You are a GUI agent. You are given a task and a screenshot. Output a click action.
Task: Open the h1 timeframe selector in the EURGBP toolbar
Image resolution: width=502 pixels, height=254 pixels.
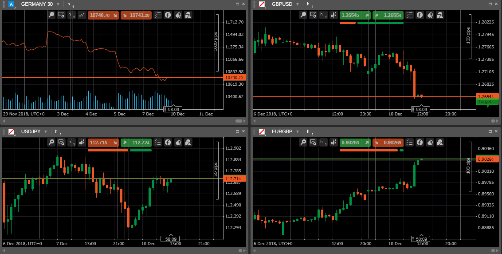click(x=323, y=143)
